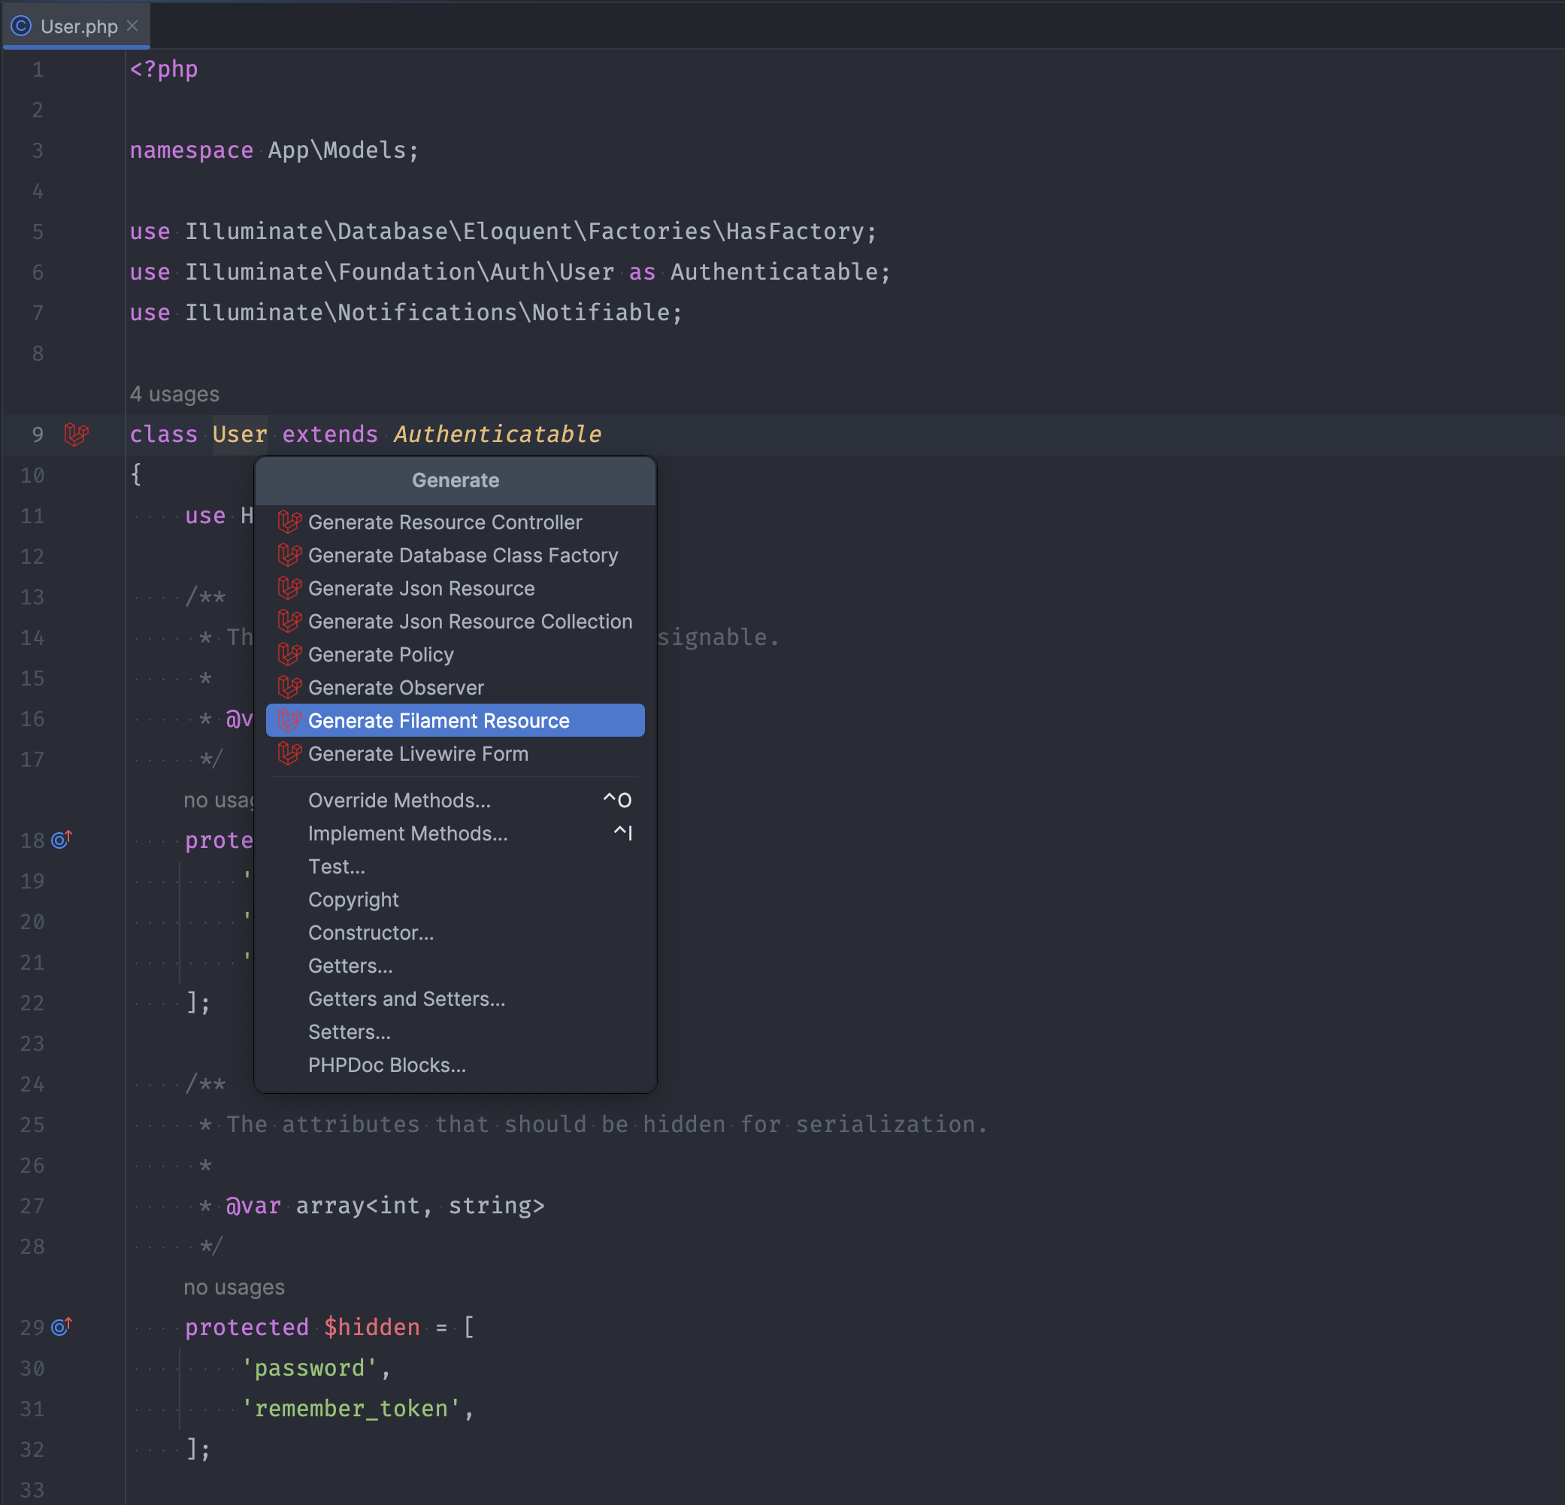Pick Generate Json Resource Collection
This screenshot has height=1505, width=1565.
pyautogui.click(x=470, y=621)
